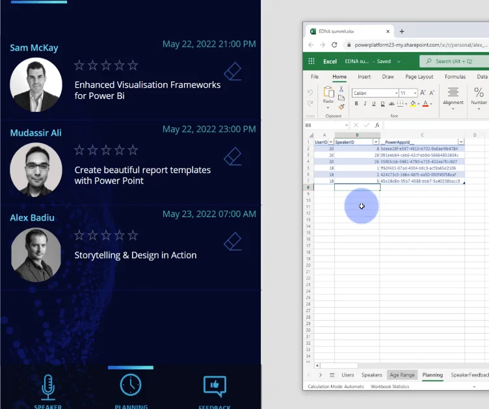The width and height of the screenshot is (489, 409).
Task: Decrease font size with the smaller A icon
Action: (432, 93)
